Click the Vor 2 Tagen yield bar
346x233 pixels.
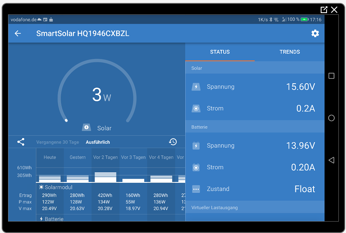(x=105, y=177)
